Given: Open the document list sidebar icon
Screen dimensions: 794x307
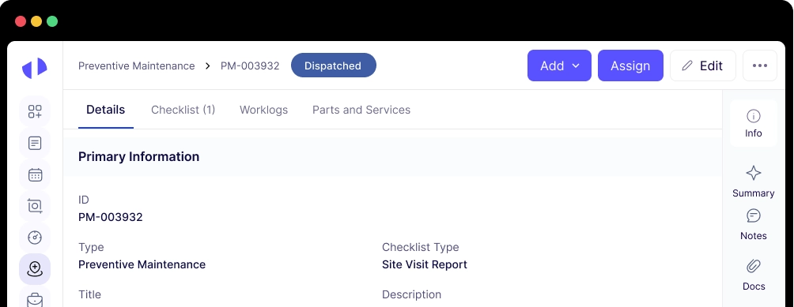Looking at the screenshot, I should [35, 144].
